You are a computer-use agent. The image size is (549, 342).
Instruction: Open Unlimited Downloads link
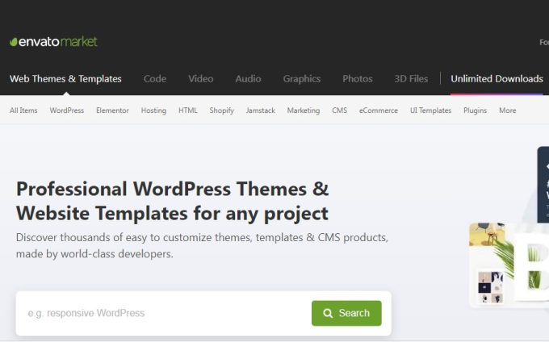tap(497, 79)
